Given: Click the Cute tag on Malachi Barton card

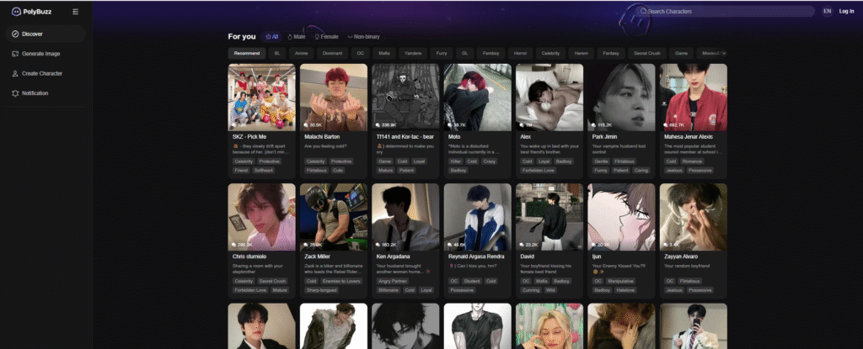Looking at the screenshot, I should [338, 171].
